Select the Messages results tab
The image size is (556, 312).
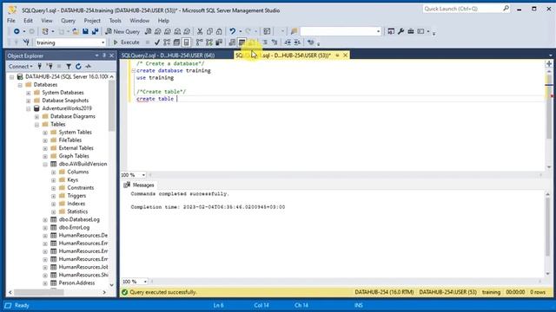click(x=139, y=185)
